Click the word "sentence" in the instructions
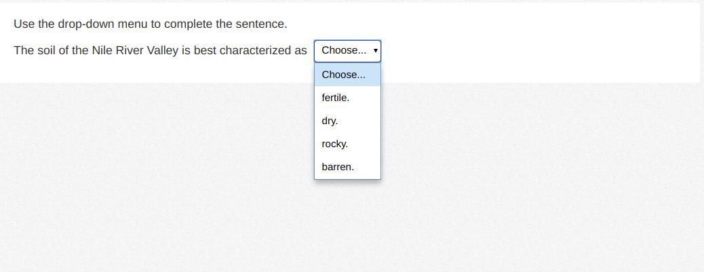 [x=261, y=24]
